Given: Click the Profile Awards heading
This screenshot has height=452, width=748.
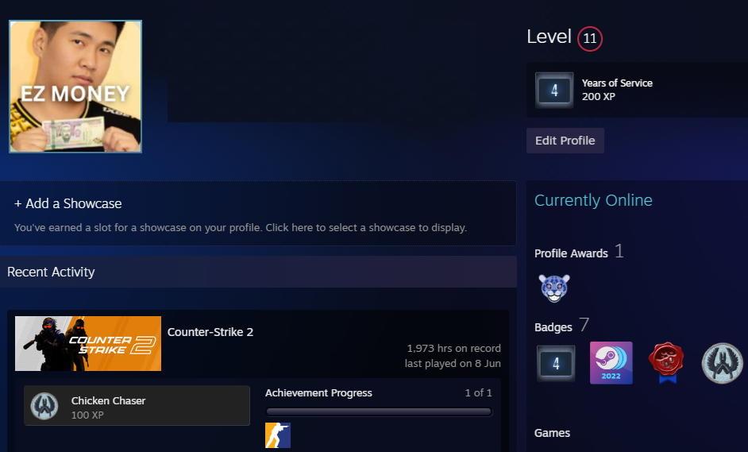Looking at the screenshot, I should (x=571, y=253).
